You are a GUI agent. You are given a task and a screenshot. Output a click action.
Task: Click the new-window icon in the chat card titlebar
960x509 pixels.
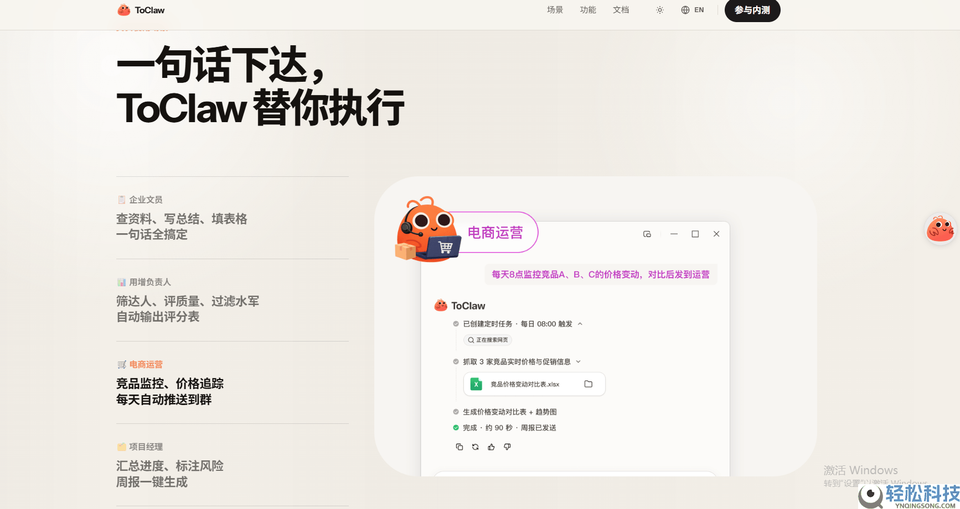(x=647, y=234)
